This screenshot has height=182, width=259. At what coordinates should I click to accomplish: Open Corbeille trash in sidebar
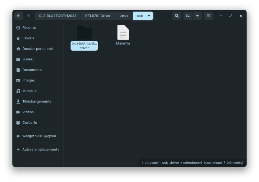[29, 123]
